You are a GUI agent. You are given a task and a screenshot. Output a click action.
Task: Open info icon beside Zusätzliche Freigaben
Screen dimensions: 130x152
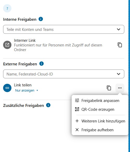[x=48, y=105]
